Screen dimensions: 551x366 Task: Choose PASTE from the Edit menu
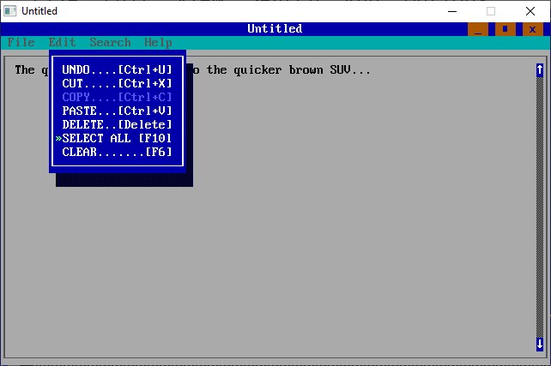(117, 111)
